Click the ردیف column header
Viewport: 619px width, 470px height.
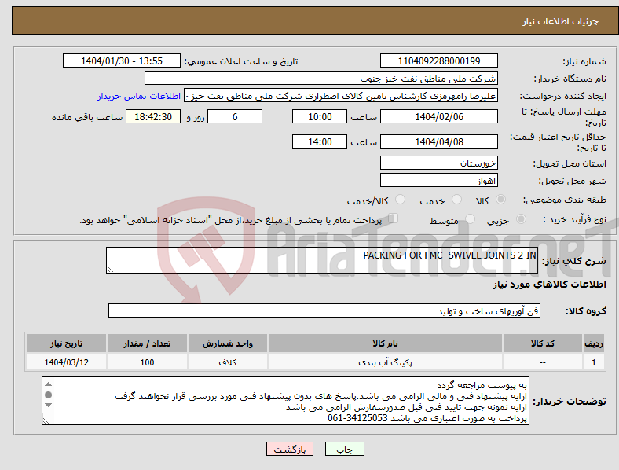[594, 343]
